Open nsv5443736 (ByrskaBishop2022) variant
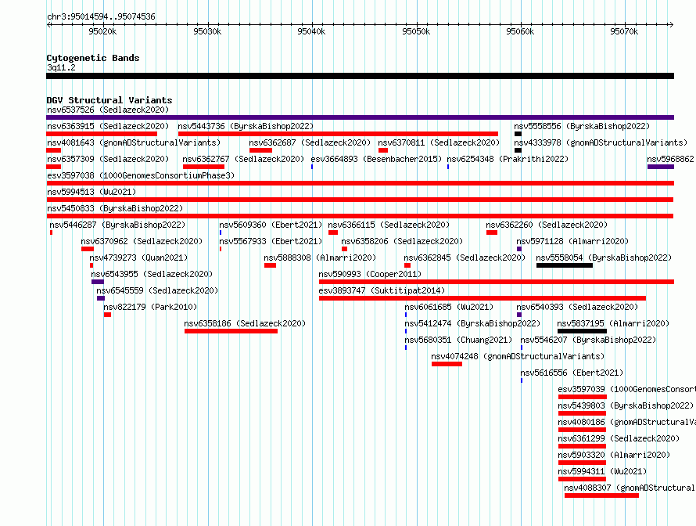Viewport: 696px width, 526px height. (246, 126)
